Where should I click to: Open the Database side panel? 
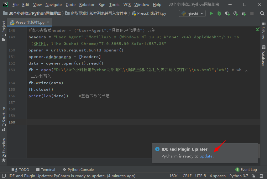263,56
